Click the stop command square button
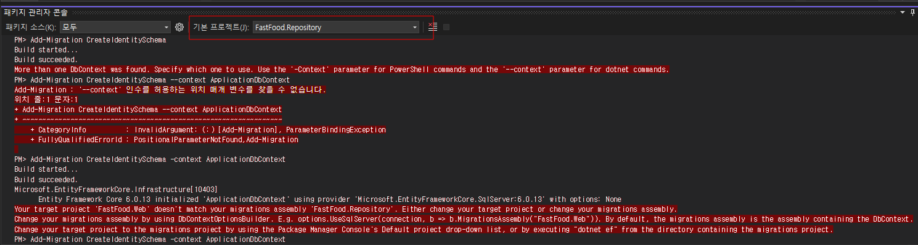Screen dimensions: 918x245 446,27
